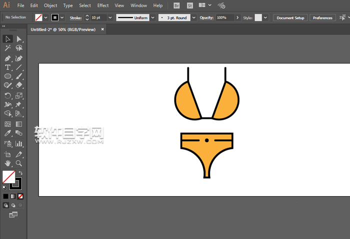Open the Object menu
Screen dimensions: 350x239
point(50,5)
